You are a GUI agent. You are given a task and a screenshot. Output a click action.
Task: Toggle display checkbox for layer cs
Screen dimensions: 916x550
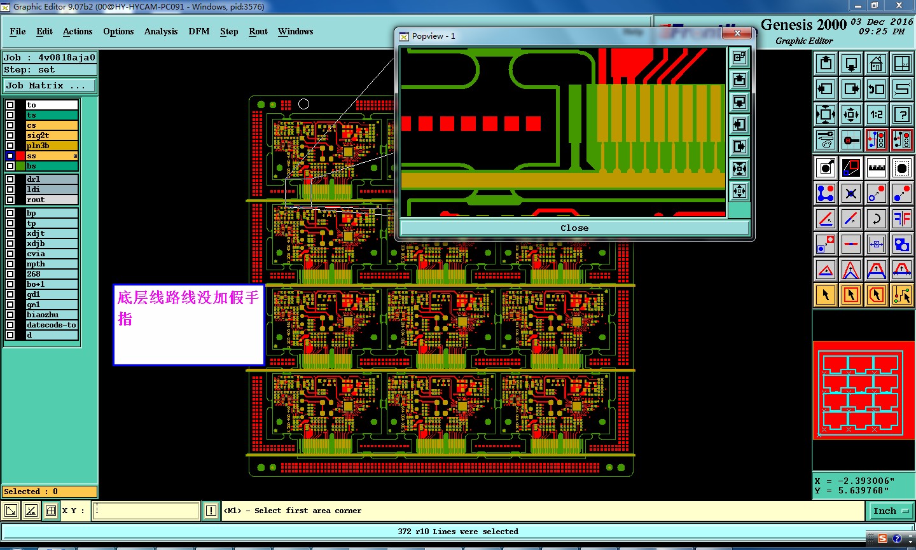coord(10,125)
